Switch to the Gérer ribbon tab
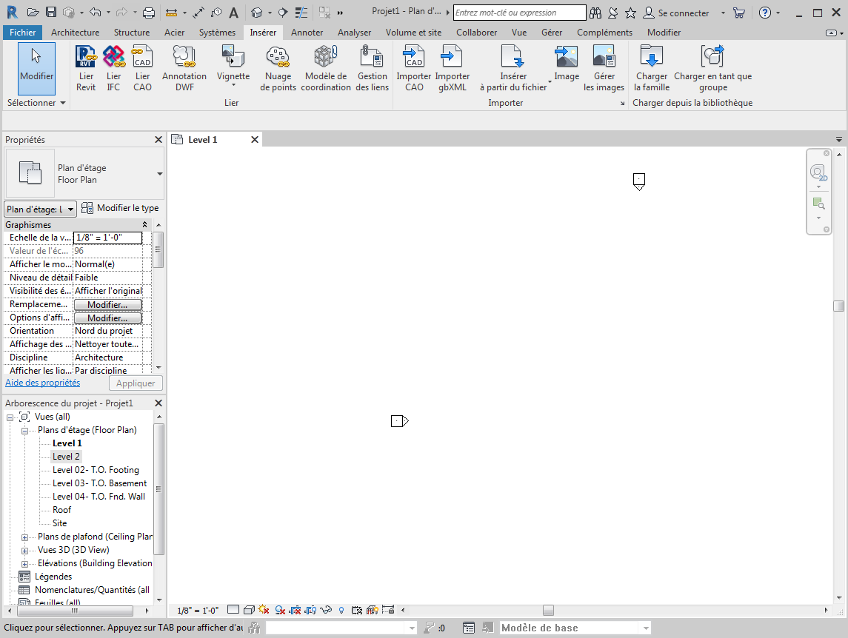Image resolution: width=848 pixels, height=638 pixels. pyautogui.click(x=552, y=33)
